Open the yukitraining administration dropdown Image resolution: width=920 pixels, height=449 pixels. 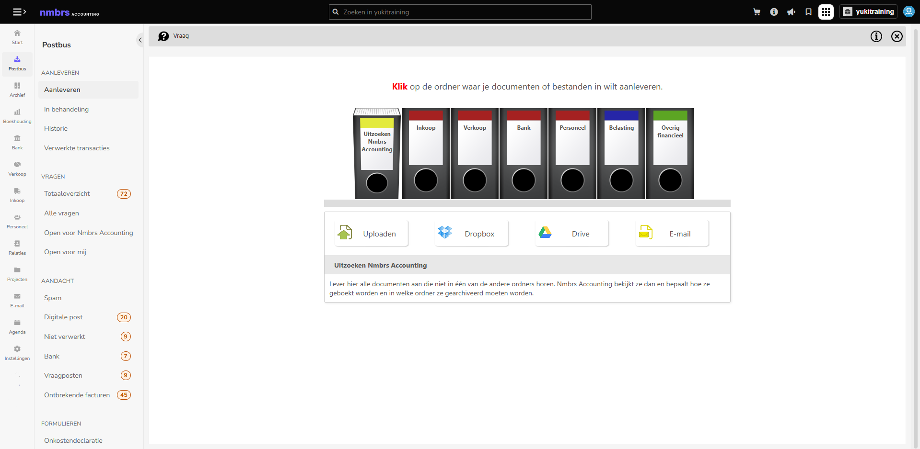(x=868, y=12)
